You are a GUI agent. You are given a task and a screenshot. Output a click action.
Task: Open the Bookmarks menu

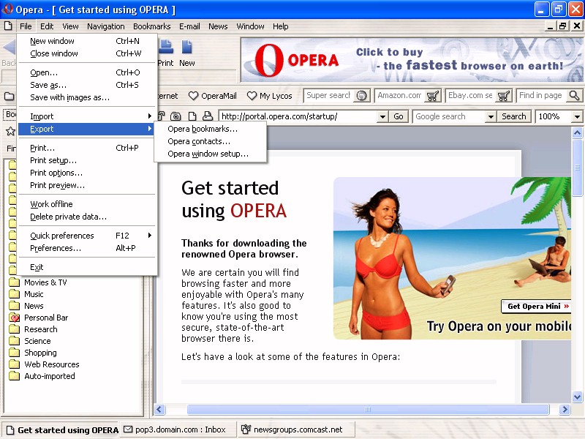152,26
